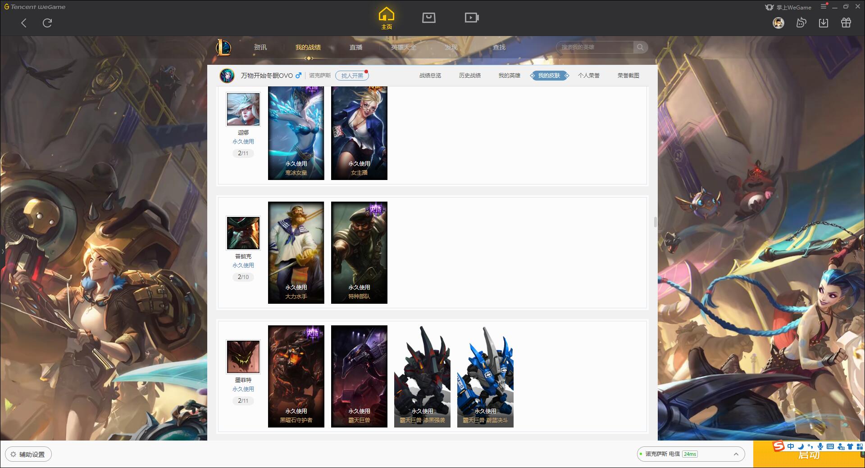
Task: Toggle the punctuation icon in IME bar
Action: (810, 446)
